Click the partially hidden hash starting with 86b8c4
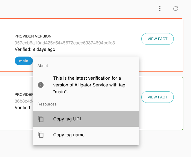Image resolution: width=191 pixels, height=157 pixels. click(x=24, y=101)
